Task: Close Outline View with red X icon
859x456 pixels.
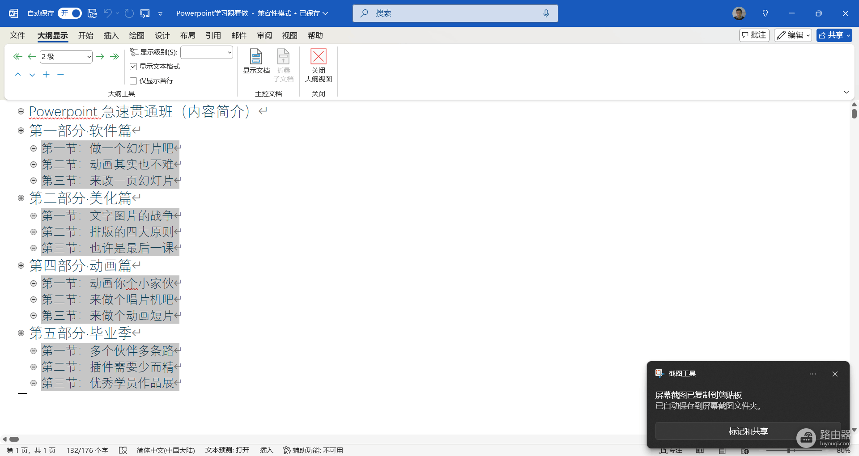Action: (318, 65)
